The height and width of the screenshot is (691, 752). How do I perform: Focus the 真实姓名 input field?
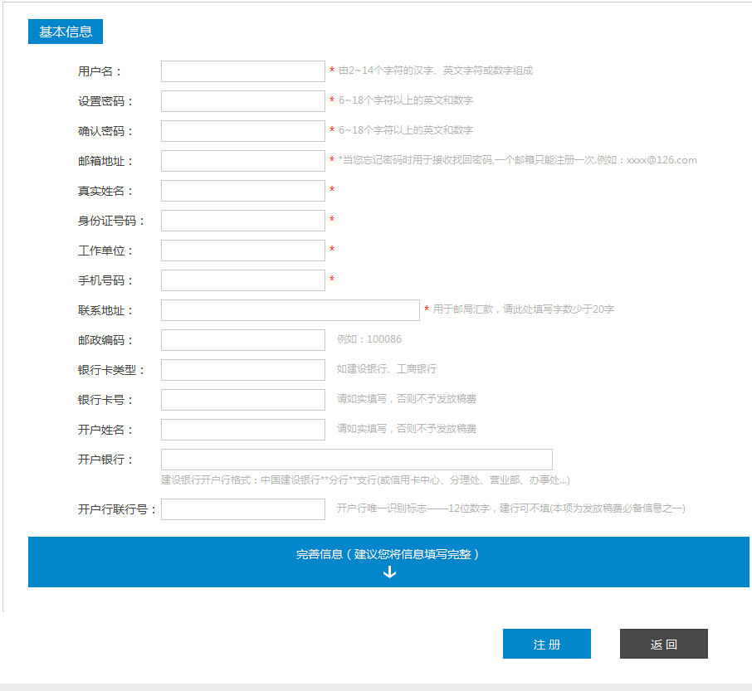pyautogui.click(x=242, y=191)
